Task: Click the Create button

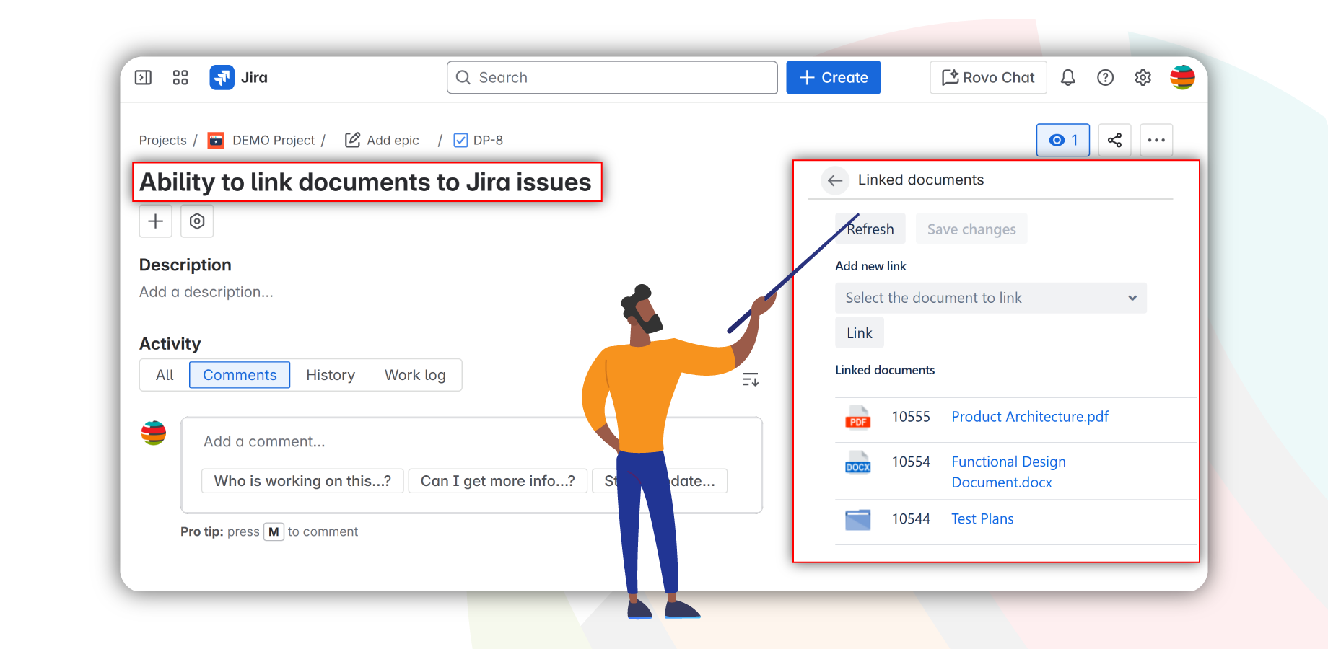Action: [x=834, y=77]
